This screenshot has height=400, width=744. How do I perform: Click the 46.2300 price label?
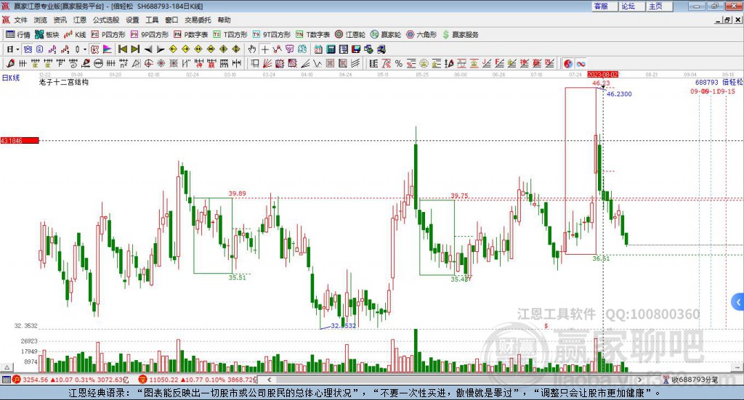click(619, 94)
